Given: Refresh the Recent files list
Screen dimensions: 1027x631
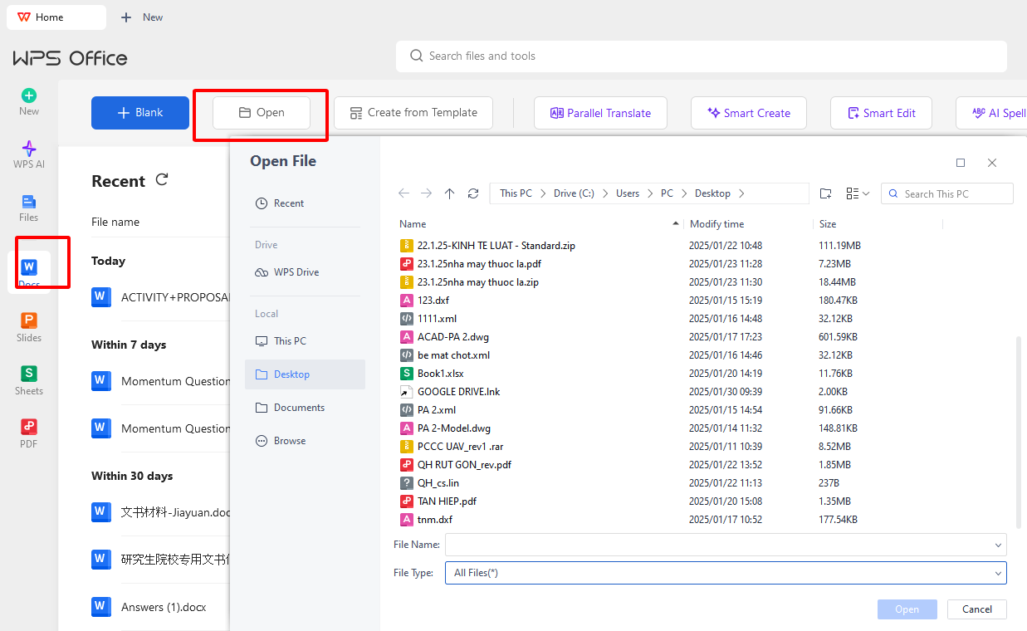Looking at the screenshot, I should 162,179.
